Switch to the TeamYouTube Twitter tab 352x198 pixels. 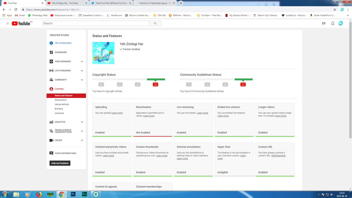click(x=111, y=3)
